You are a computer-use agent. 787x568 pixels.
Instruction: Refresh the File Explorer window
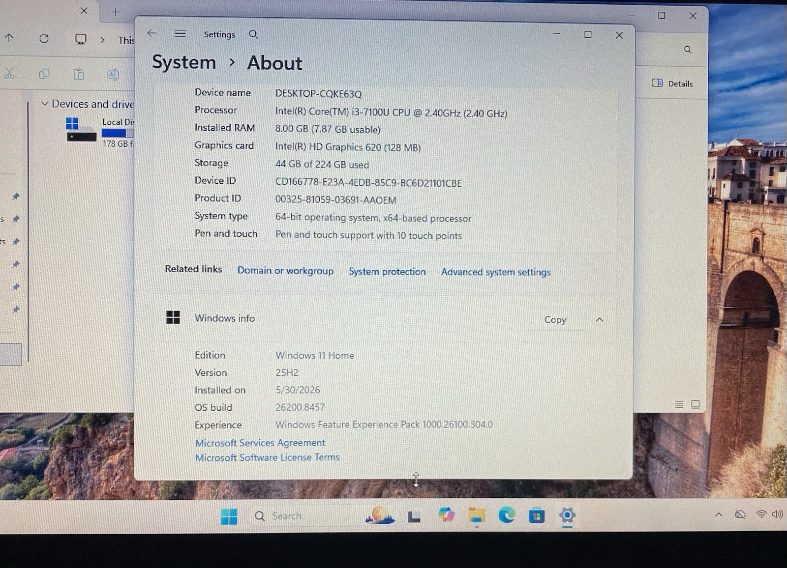(x=44, y=38)
